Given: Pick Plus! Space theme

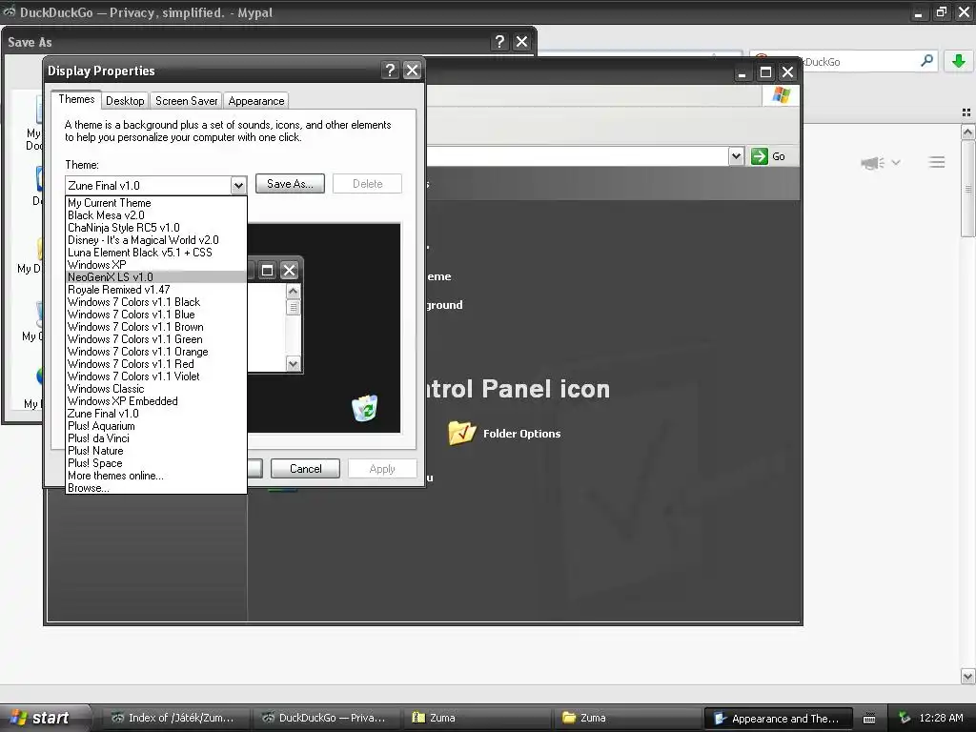Looking at the screenshot, I should pyautogui.click(x=155, y=464).
